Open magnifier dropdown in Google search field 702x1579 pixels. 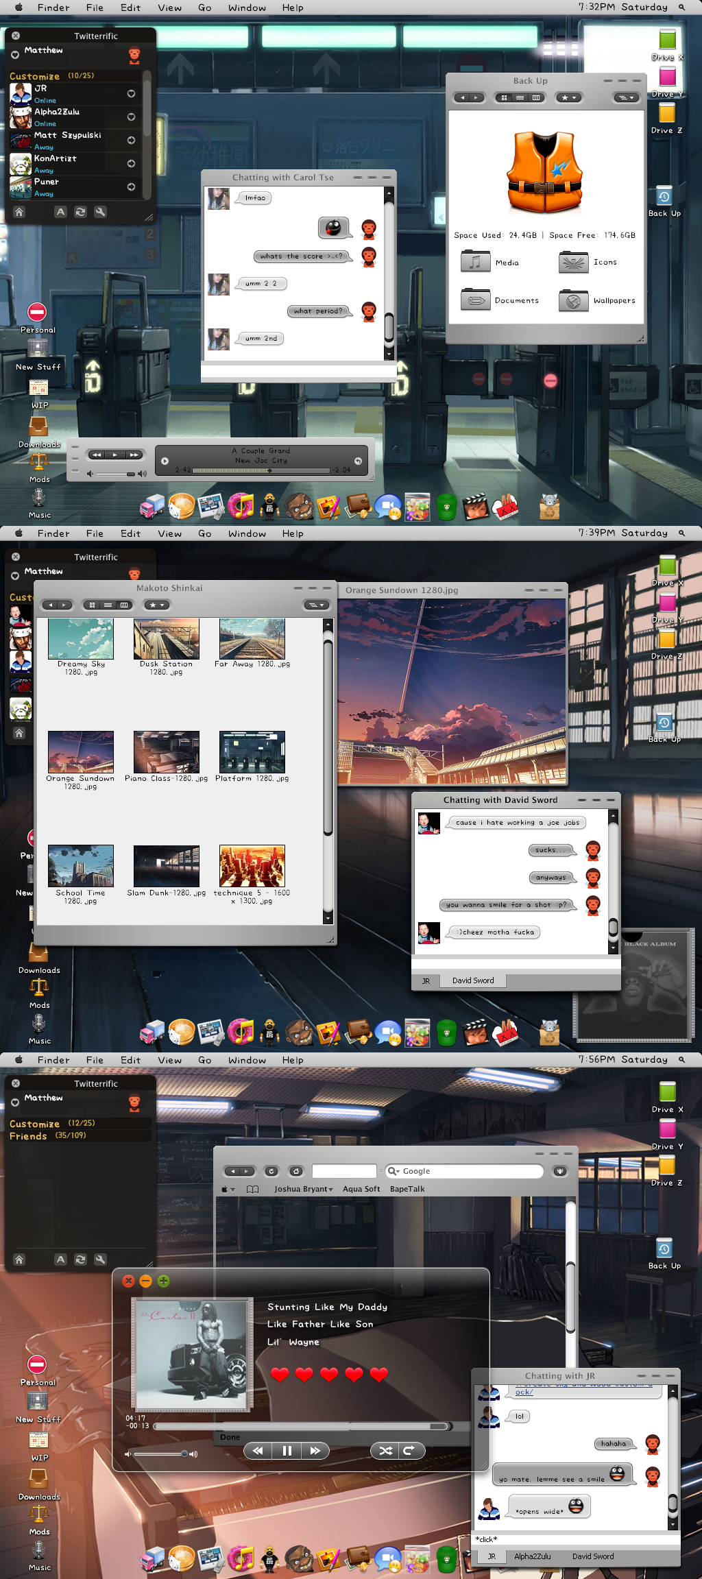[394, 1171]
